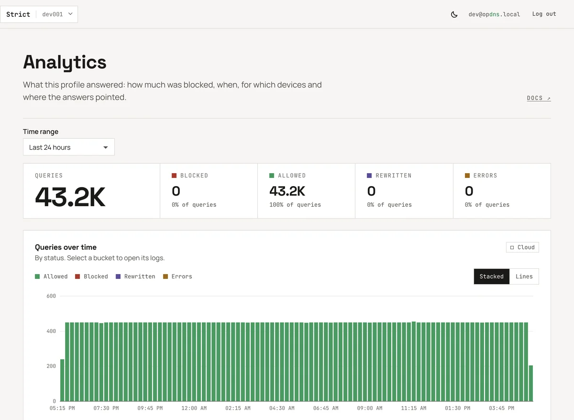Switch chart to Lines view
This screenshot has height=420, width=574.
pyautogui.click(x=524, y=276)
